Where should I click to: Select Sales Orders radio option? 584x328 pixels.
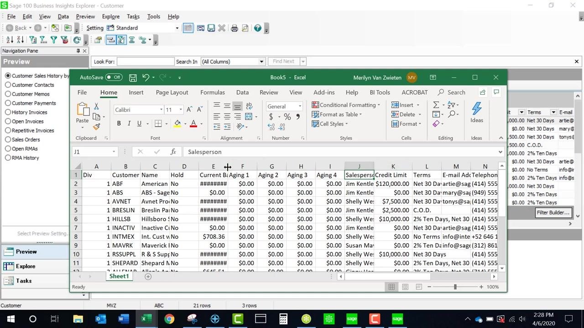click(x=23, y=139)
